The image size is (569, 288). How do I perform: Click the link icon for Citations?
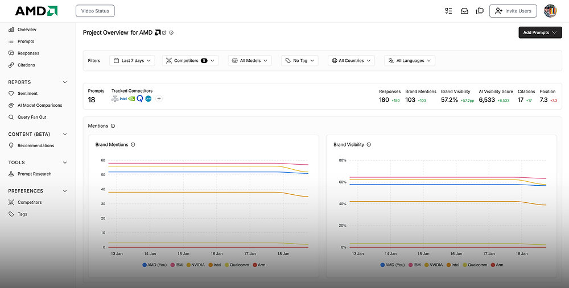(11, 65)
